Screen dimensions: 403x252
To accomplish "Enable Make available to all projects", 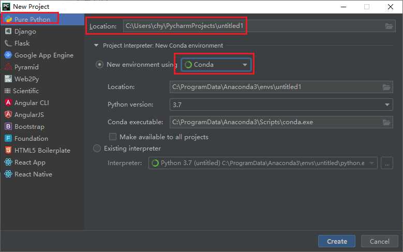I will click(x=113, y=137).
